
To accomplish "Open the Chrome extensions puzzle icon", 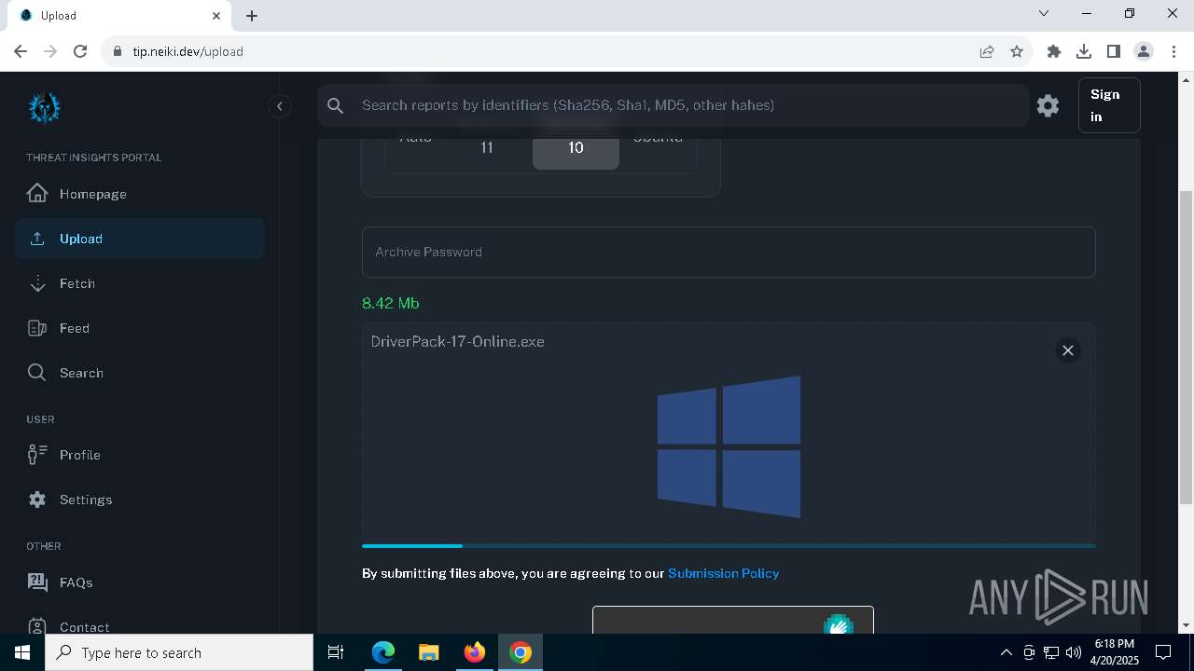I will point(1054,51).
